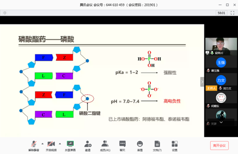238x154 pixels.
Task: Click the 58:01 meeting timer
Action: 221,13
